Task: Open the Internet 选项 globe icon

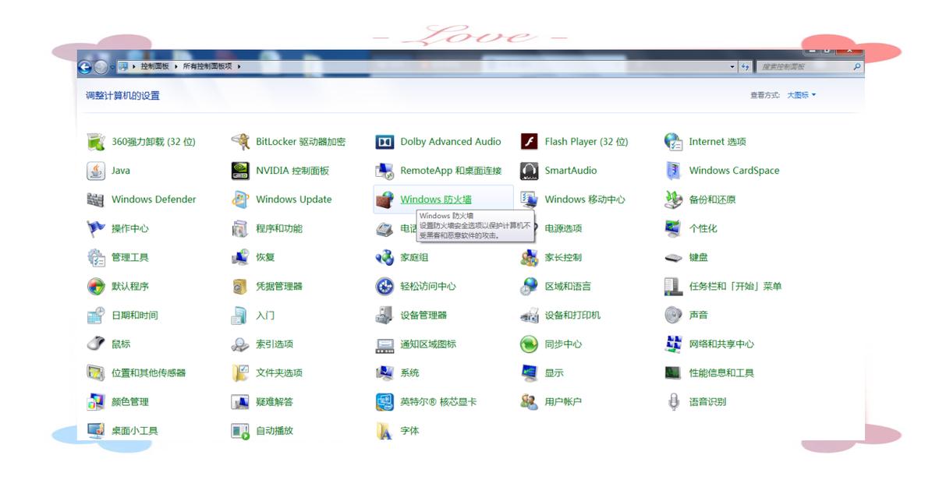Action: pos(673,142)
